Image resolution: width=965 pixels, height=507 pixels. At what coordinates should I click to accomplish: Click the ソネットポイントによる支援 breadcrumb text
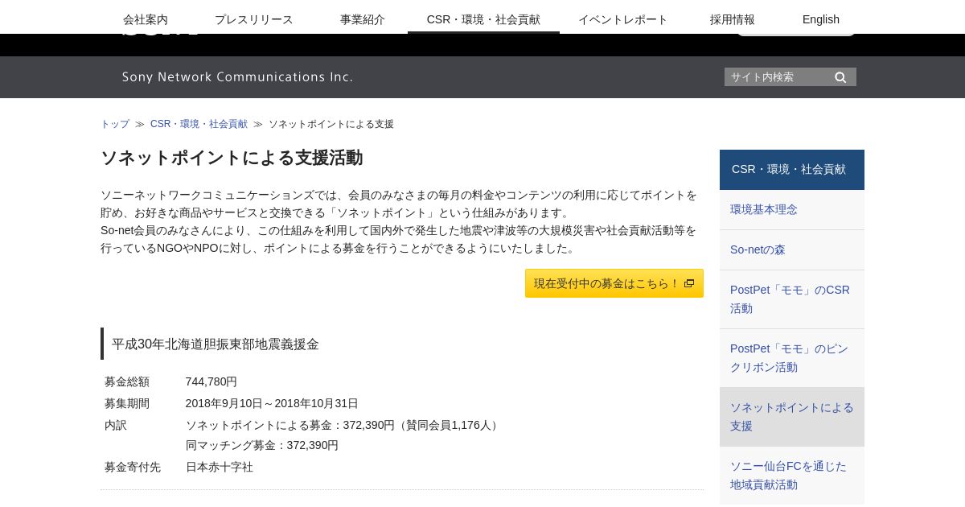tap(331, 124)
